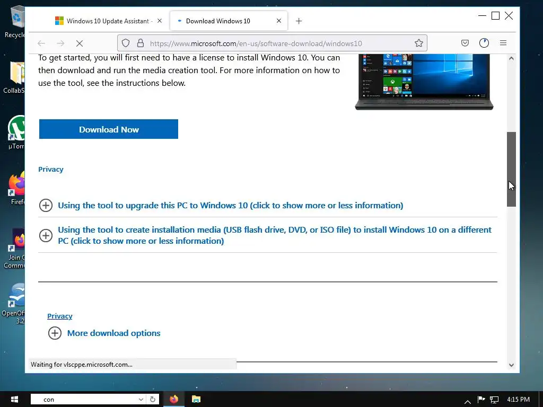This screenshot has width=543, height=407.
Task: Open the taskbar address dropdown arrow
Action: pos(141,400)
